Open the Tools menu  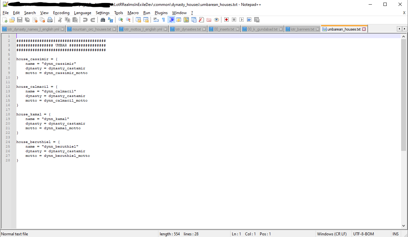pyautogui.click(x=119, y=13)
